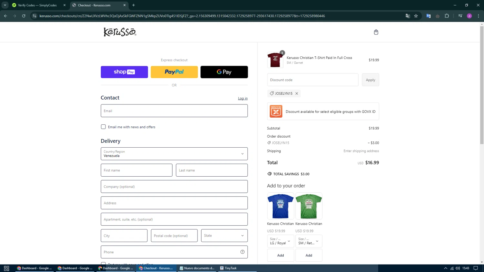Pay with Google Pay button
Viewport: 484px width, 272px height.
tap(224, 72)
